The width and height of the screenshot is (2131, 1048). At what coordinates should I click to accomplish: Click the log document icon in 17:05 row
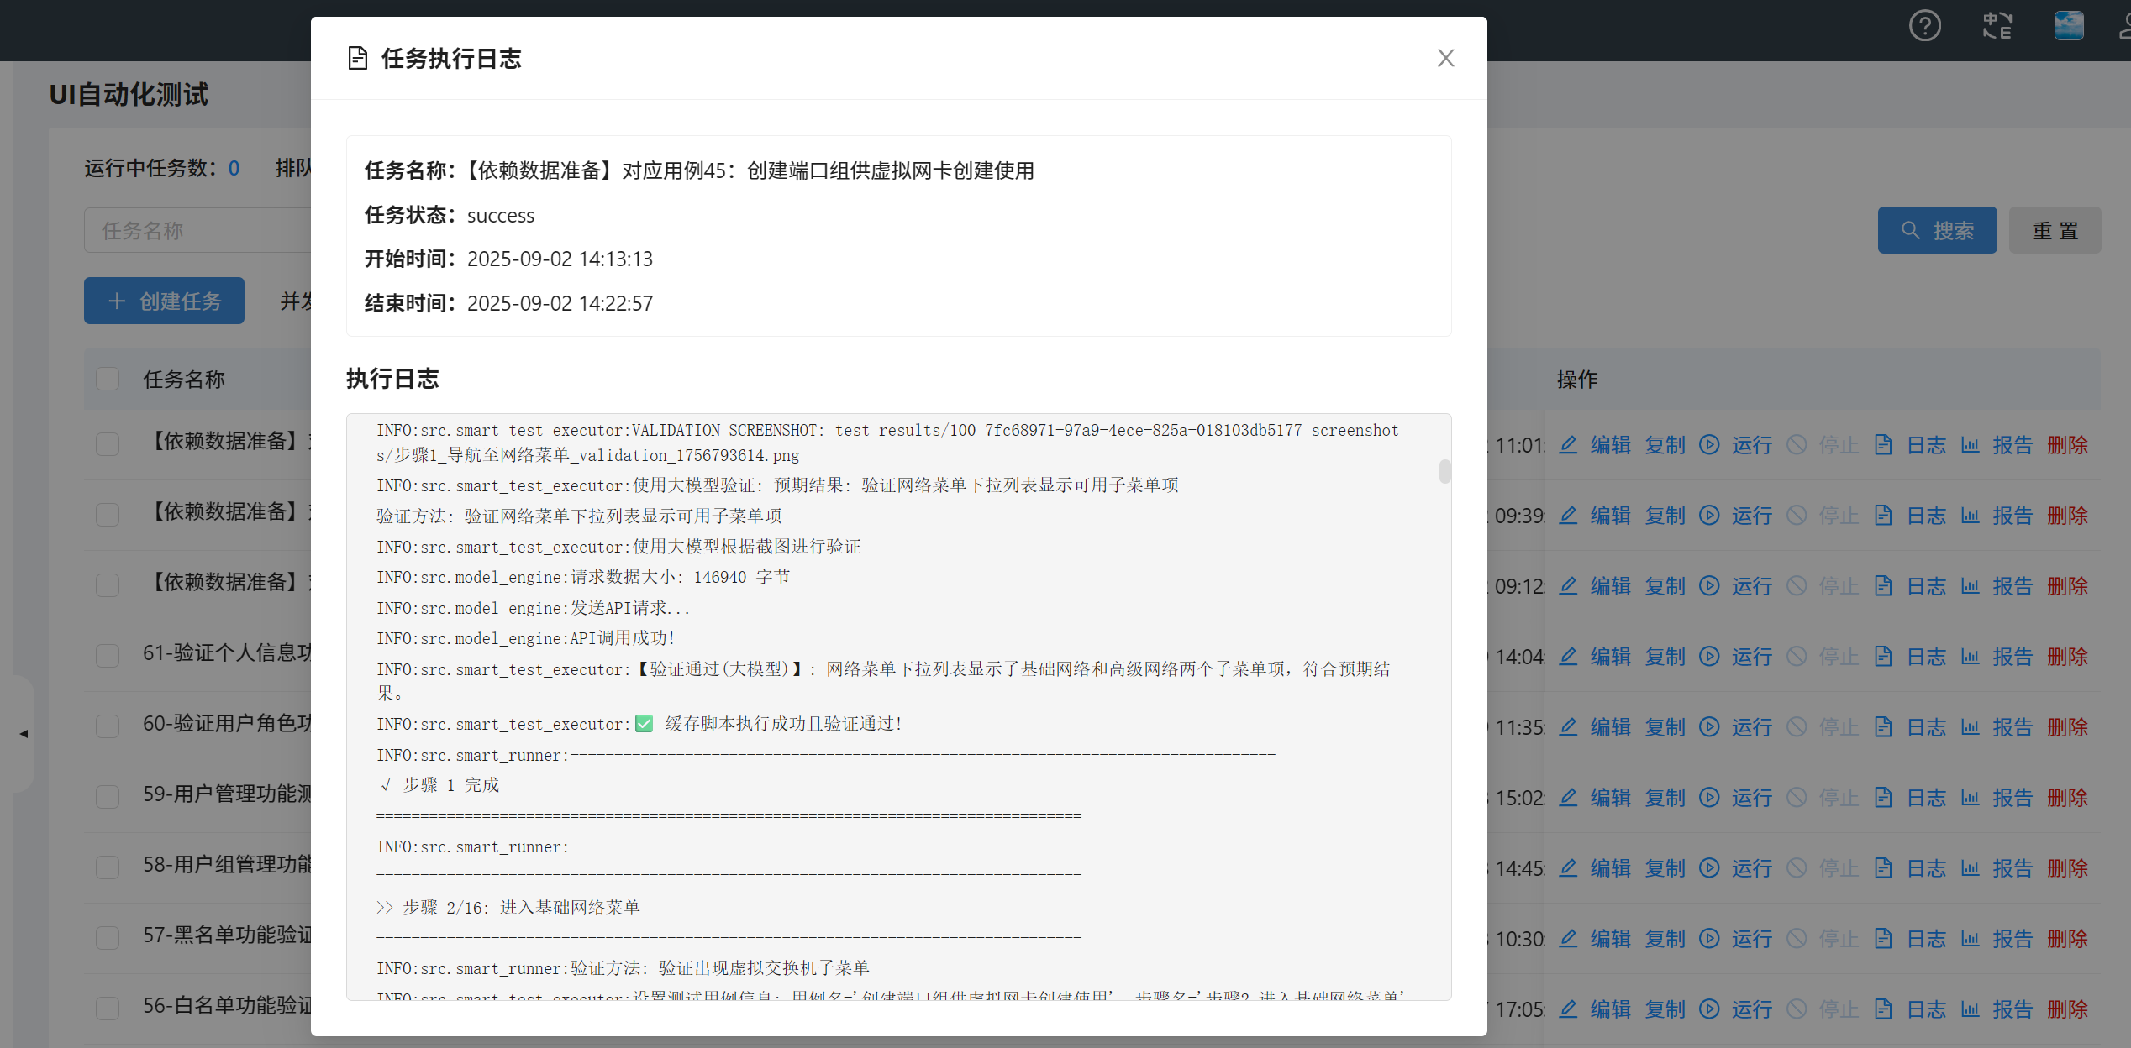(1883, 1009)
